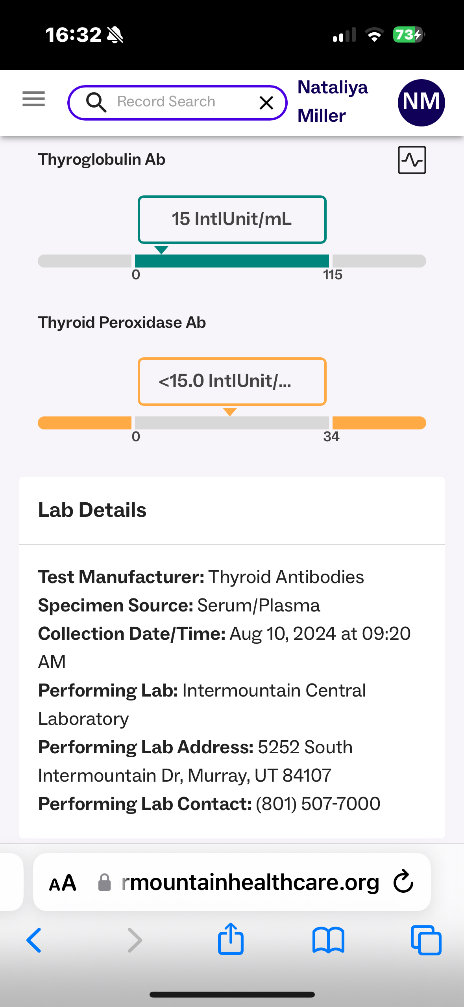Go back to previous page
This screenshot has height=1007, width=464.
click(34, 940)
